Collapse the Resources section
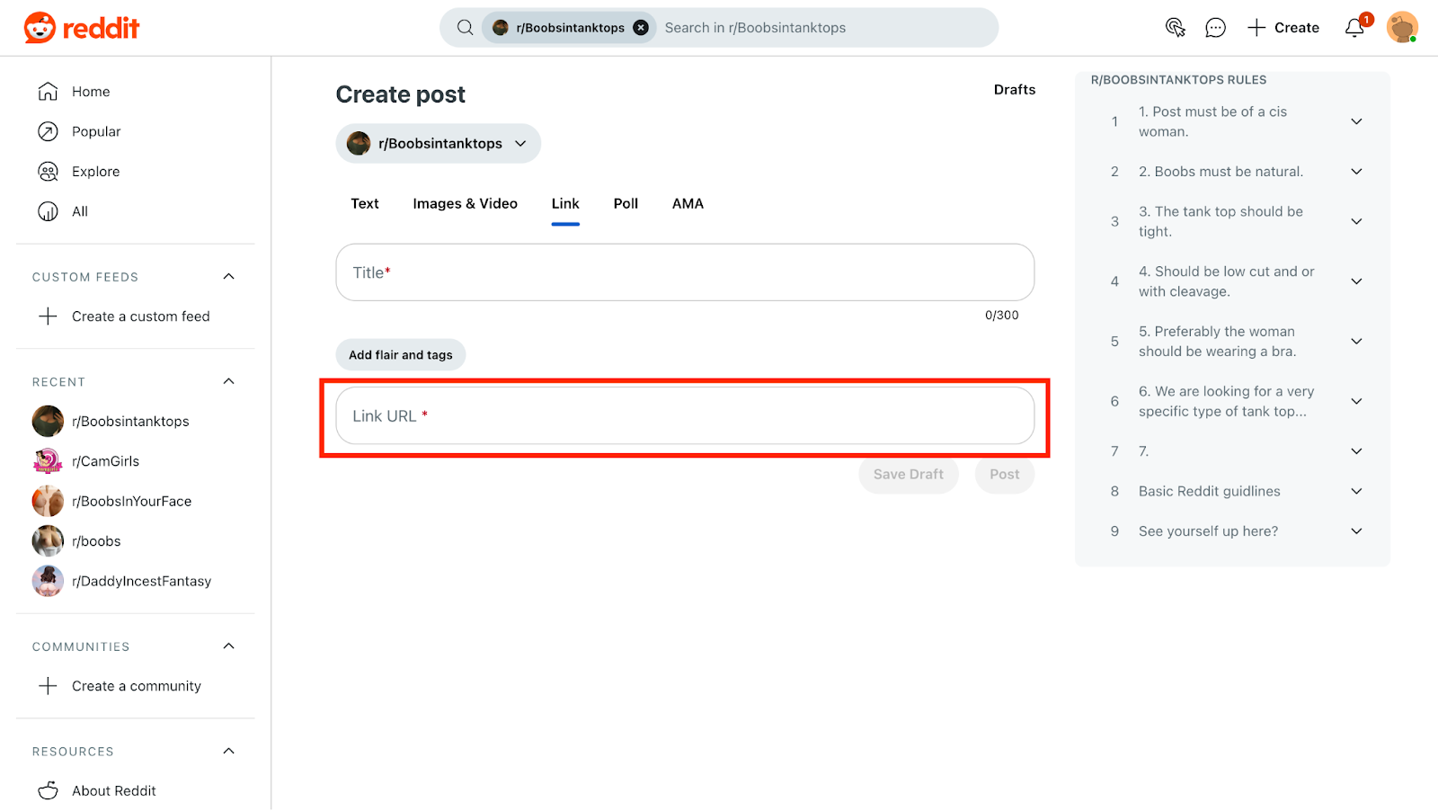1438x811 pixels. 228,752
